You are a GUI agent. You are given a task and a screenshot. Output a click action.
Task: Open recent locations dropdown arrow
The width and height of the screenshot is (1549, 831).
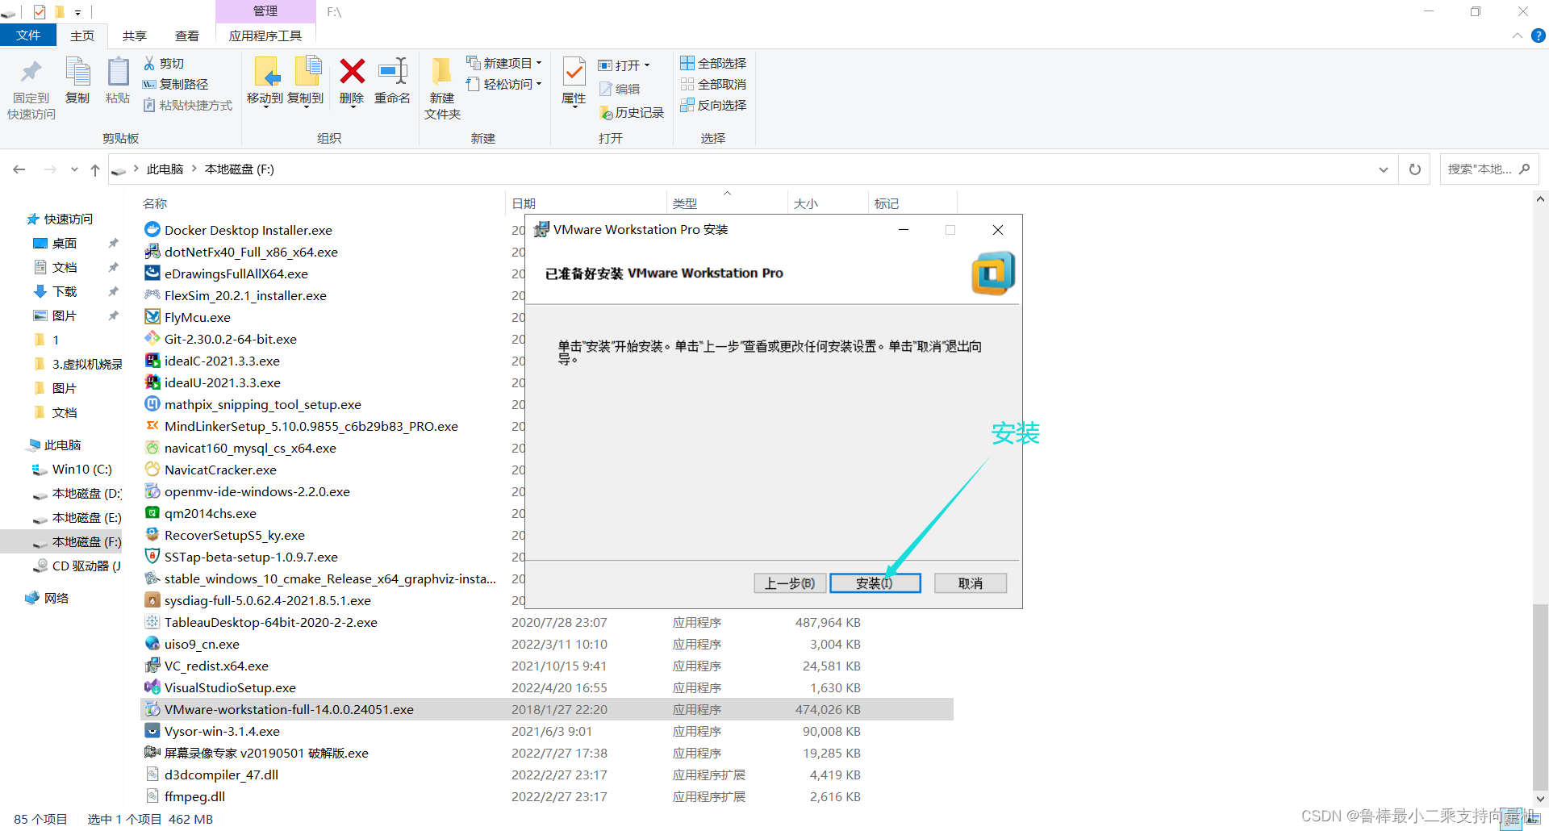point(74,169)
